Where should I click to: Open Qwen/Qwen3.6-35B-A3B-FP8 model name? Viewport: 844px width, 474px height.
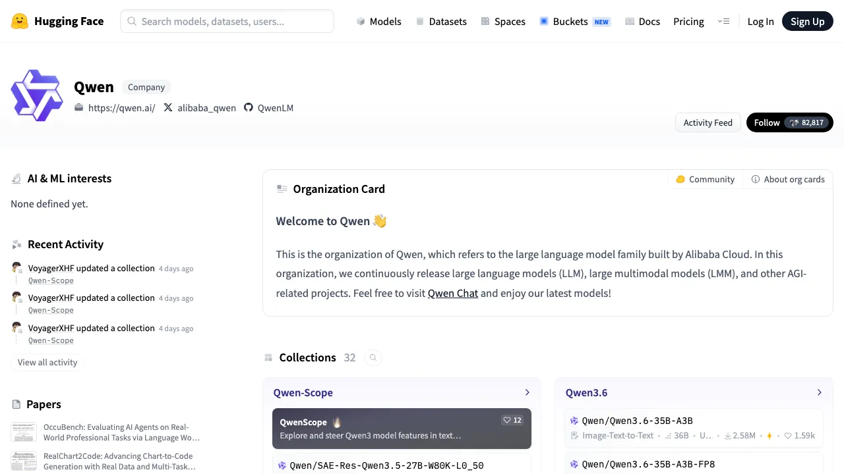648,464
